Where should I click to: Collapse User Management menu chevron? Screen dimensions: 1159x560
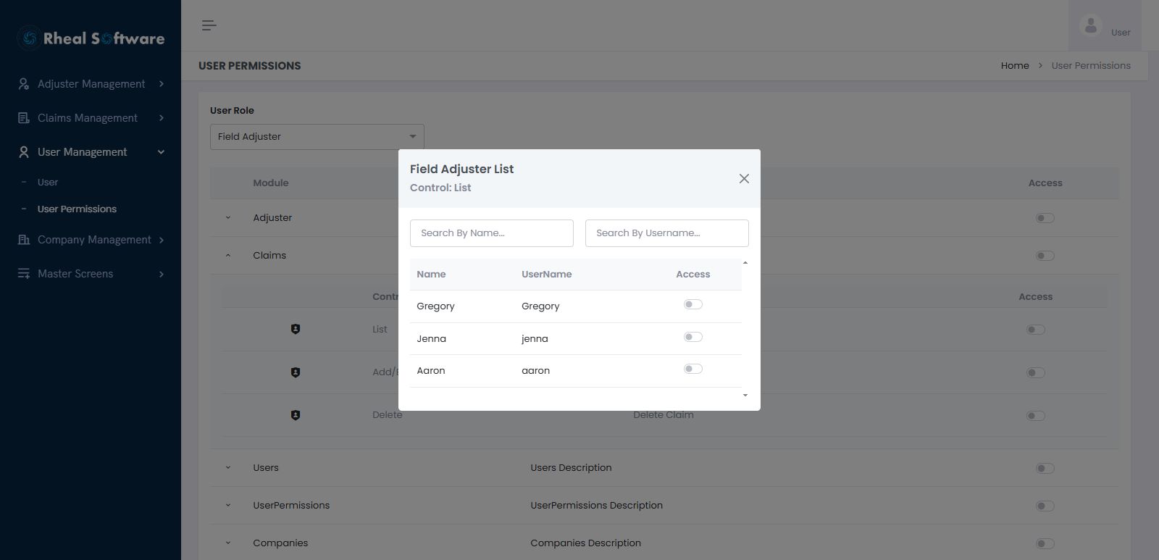click(x=161, y=152)
